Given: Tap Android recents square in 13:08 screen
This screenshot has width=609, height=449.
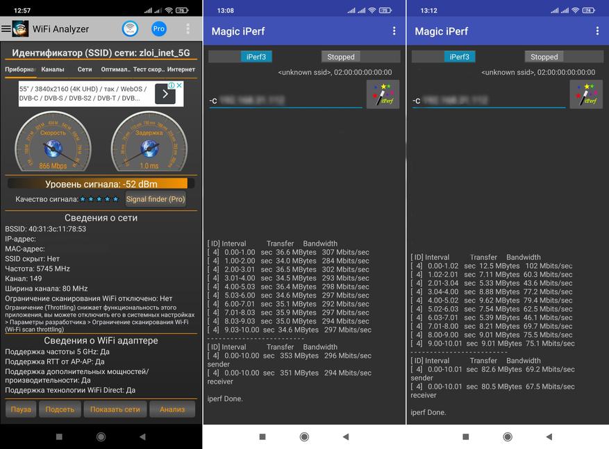Looking at the screenshot, I should click(262, 437).
